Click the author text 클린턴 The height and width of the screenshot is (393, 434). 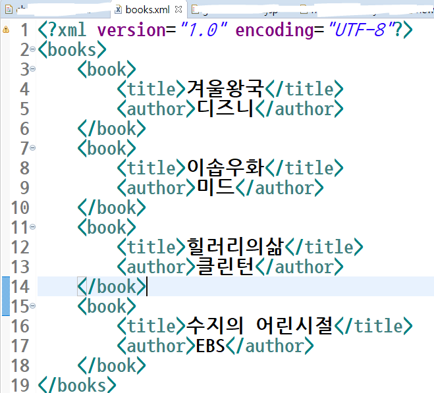[x=225, y=267]
